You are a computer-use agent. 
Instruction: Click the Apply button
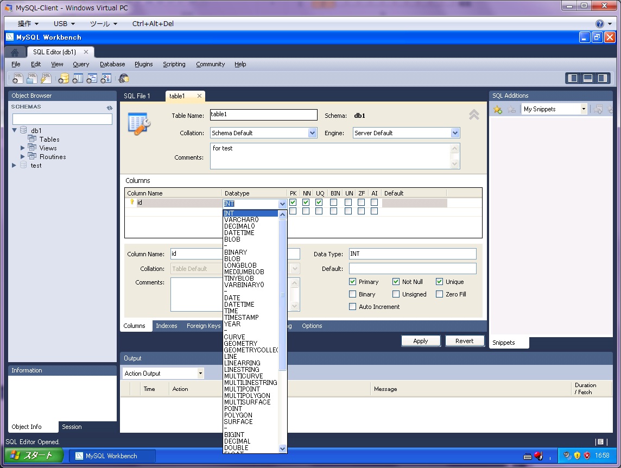pos(421,341)
